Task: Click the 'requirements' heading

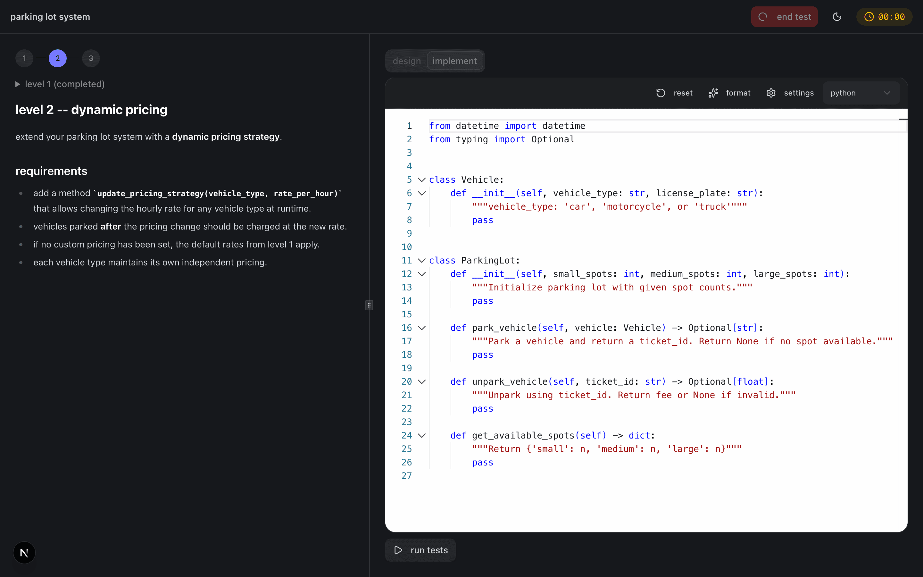Action: tap(52, 171)
